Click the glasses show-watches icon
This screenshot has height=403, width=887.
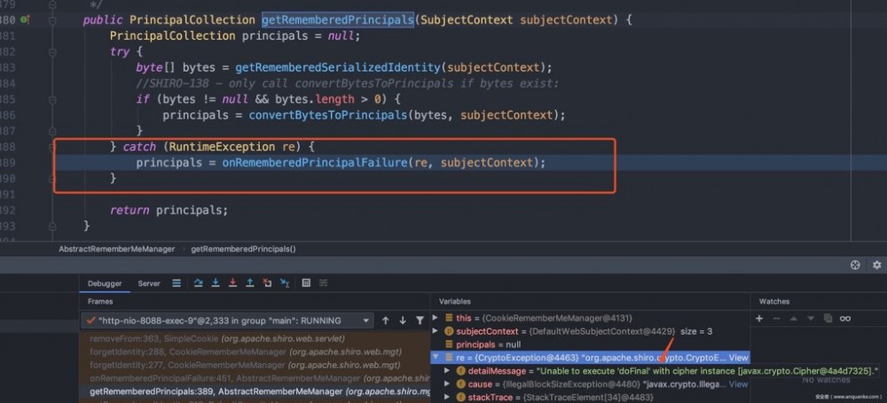tap(845, 318)
